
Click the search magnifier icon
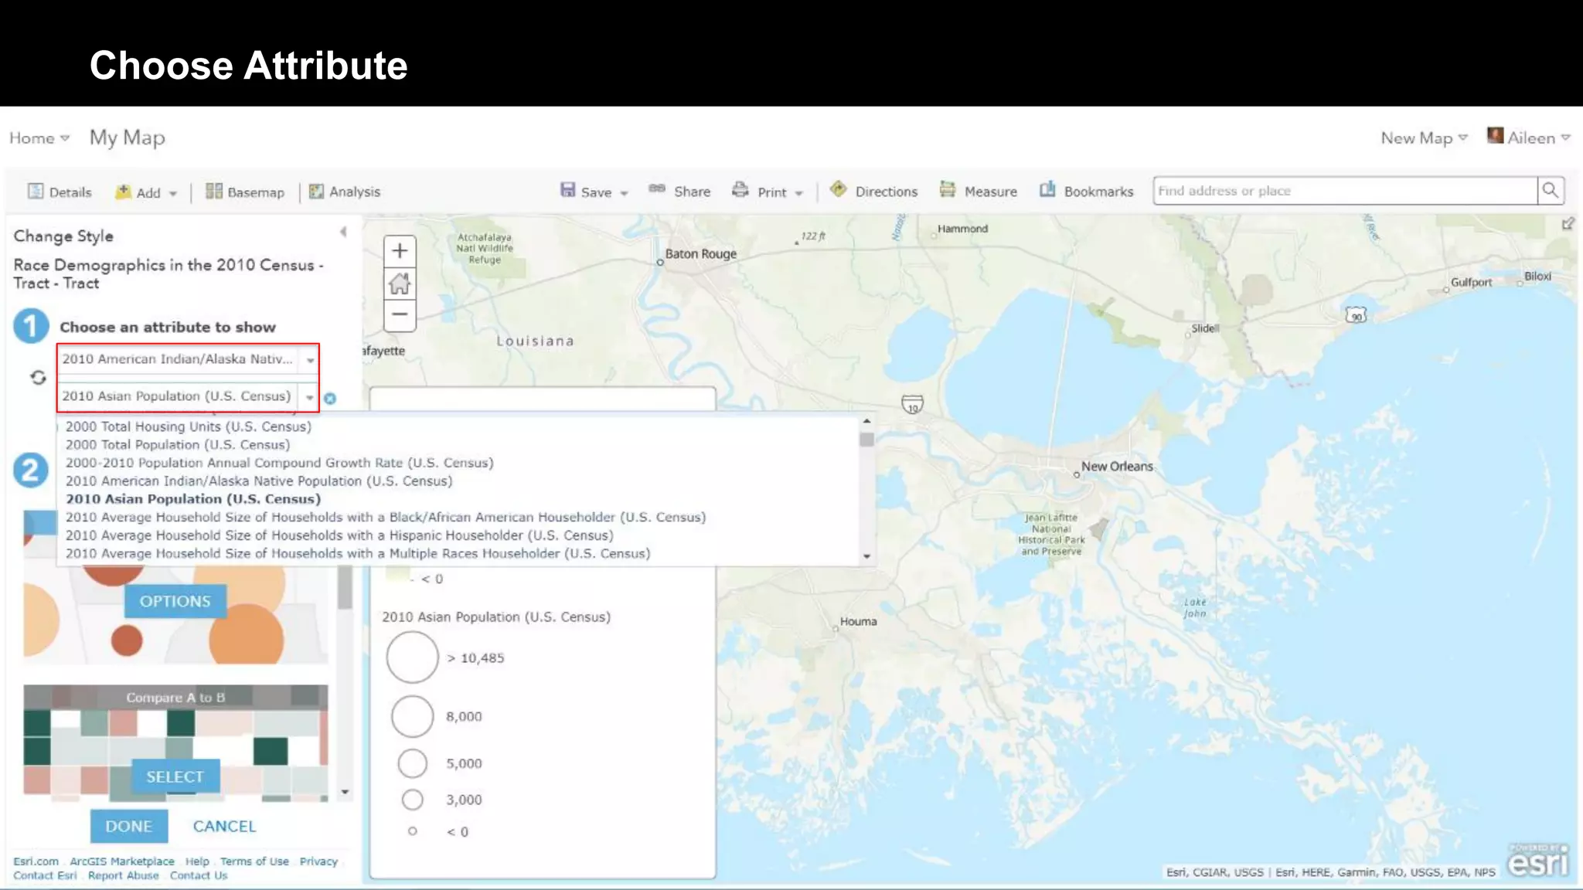click(1550, 191)
